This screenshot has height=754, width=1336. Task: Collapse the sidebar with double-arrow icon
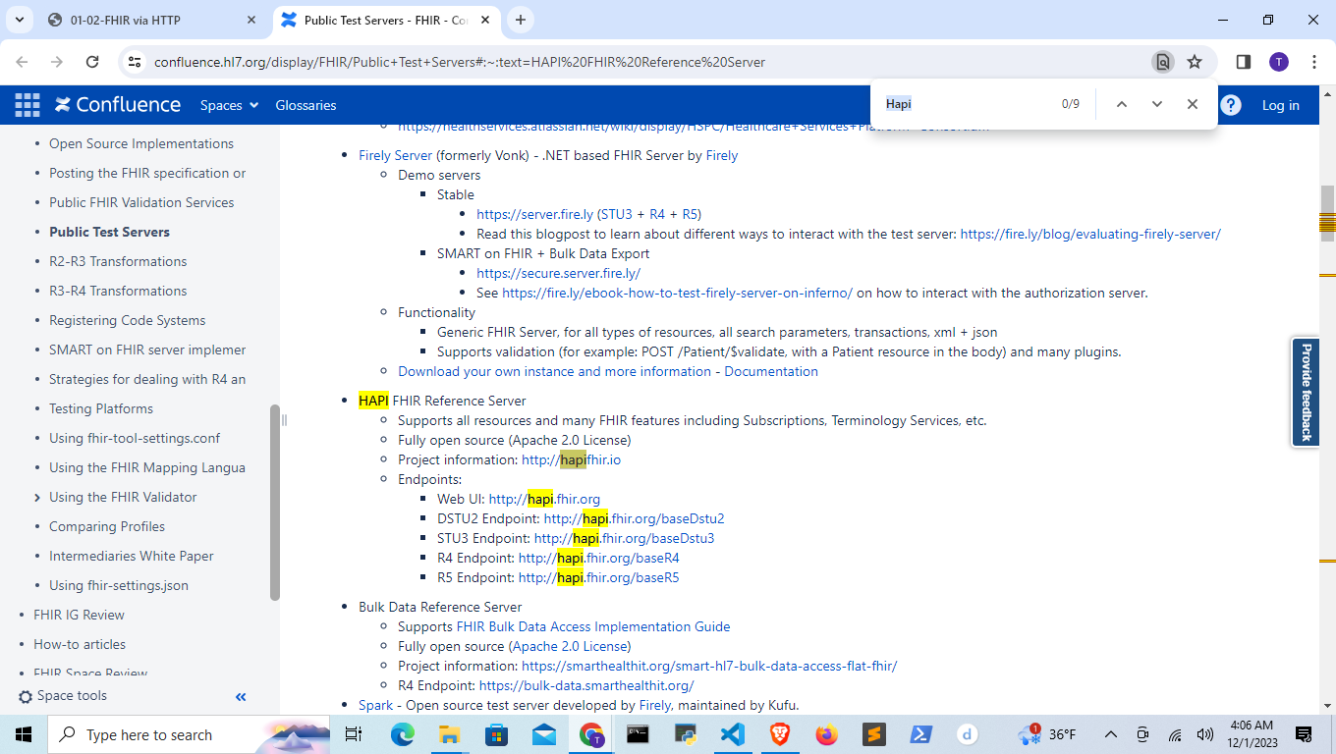click(x=241, y=697)
